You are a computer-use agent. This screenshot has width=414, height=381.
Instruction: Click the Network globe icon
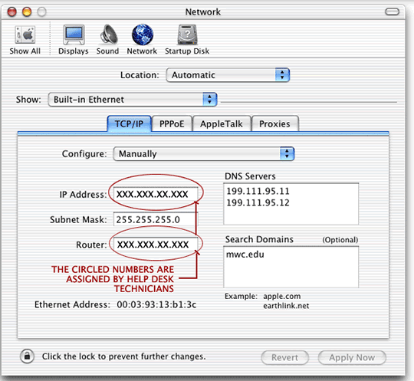[143, 34]
